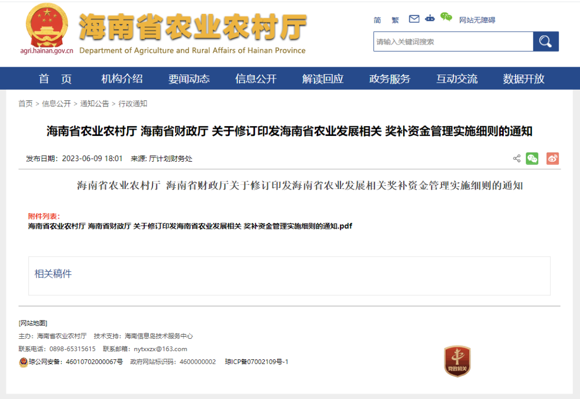580x399 pixels.
Task: Click breadcrumb 行政通知 link
Action: (133, 104)
